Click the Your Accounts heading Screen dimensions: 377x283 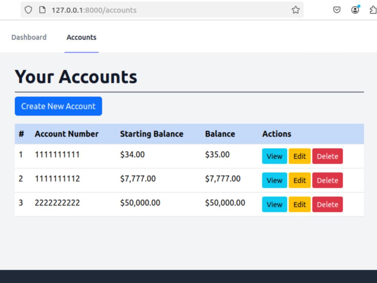pyautogui.click(x=76, y=77)
